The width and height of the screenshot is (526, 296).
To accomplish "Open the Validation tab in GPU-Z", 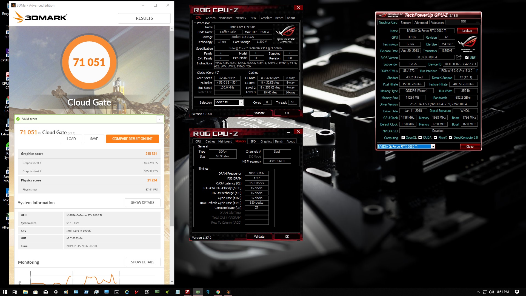I will (437, 23).
